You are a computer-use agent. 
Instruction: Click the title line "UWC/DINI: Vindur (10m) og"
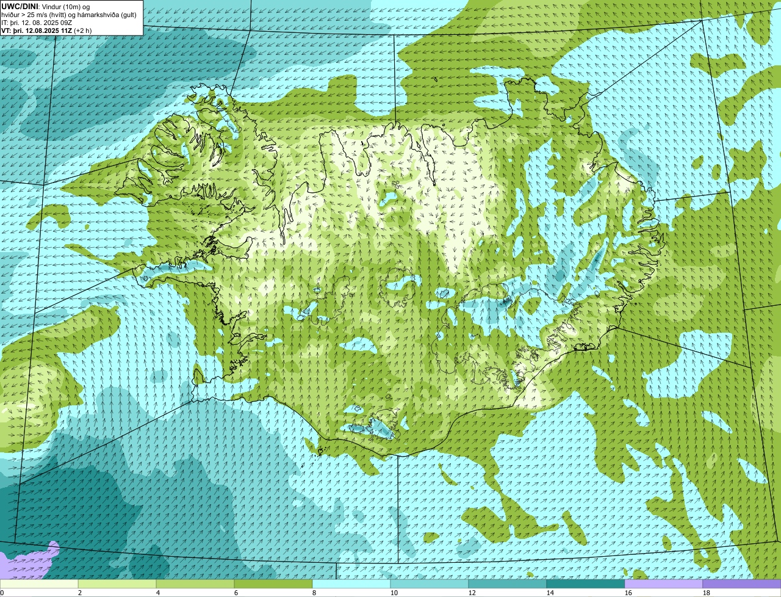pos(46,6)
